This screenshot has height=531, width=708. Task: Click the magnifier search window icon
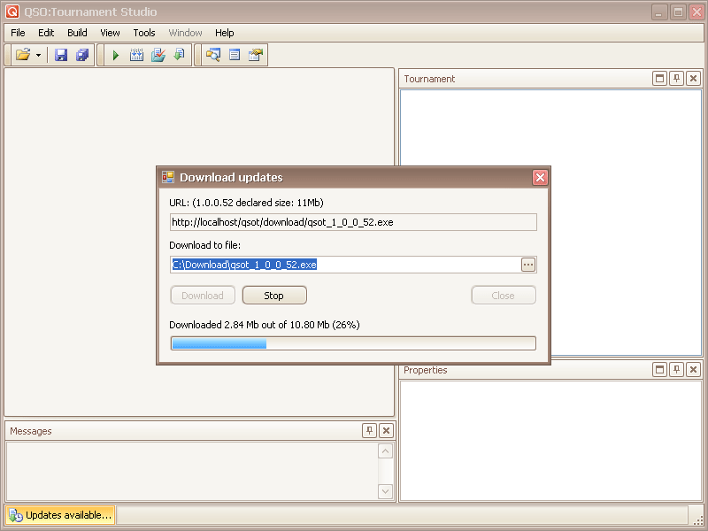213,55
